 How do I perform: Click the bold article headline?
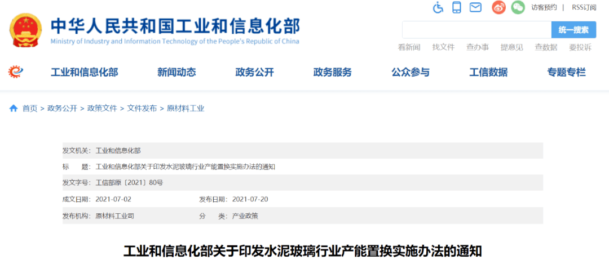point(303,251)
